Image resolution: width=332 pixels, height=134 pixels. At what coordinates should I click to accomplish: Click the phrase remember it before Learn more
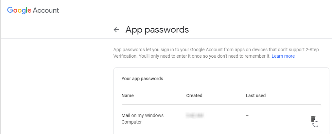click(x=258, y=56)
